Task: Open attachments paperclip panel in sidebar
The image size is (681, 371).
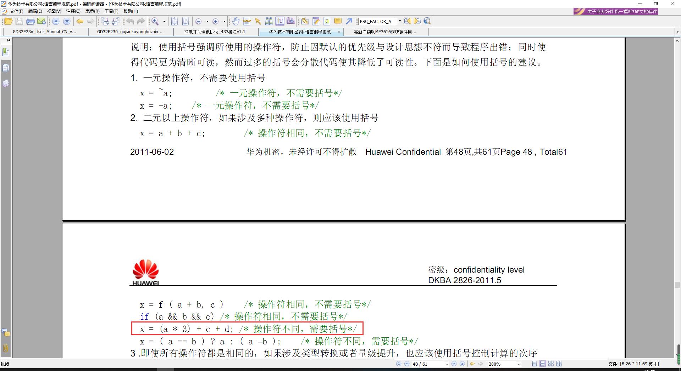Action: tap(6, 348)
